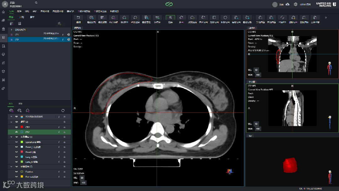Viewport: 339px width, 191px height.
Task: Open the QA top menu tab
Action: click(x=70, y=11)
